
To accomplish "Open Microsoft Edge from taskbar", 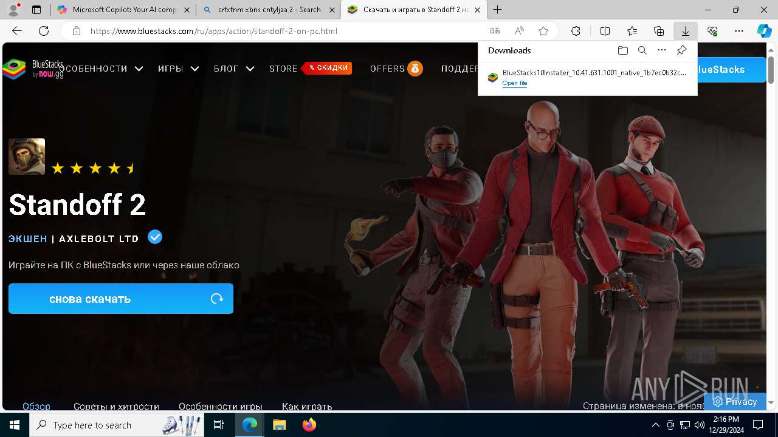I will click(x=250, y=425).
